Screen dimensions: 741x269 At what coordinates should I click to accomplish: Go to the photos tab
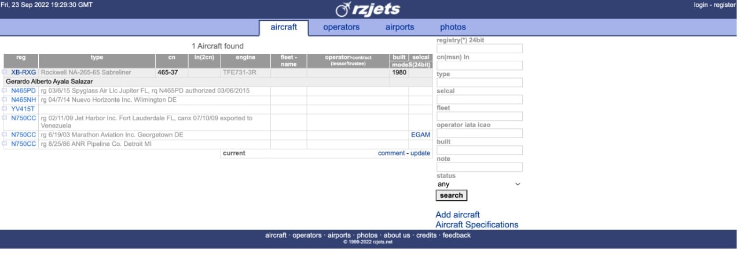453,27
